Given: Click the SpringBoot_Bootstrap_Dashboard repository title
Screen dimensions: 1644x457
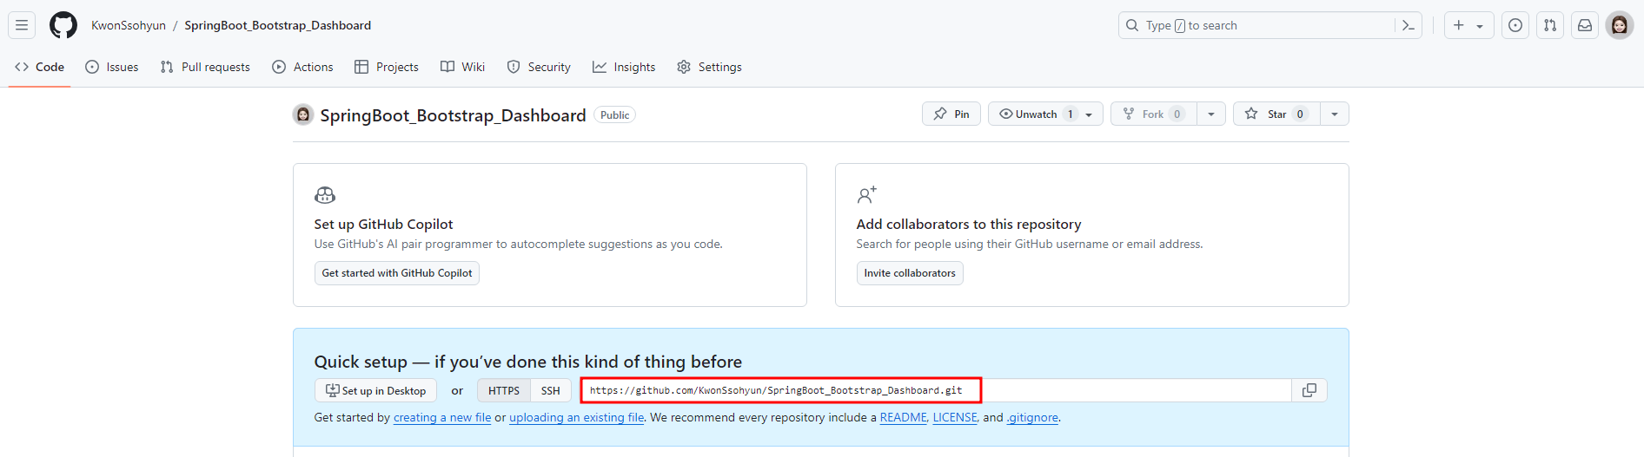Looking at the screenshot, I should [453, 115].
